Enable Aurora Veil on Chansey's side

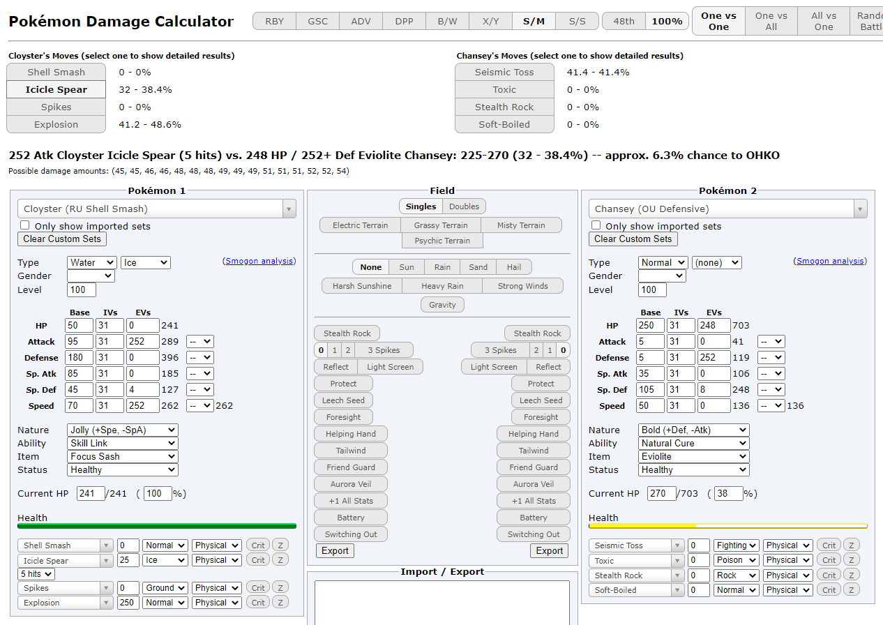pos(534,484)
